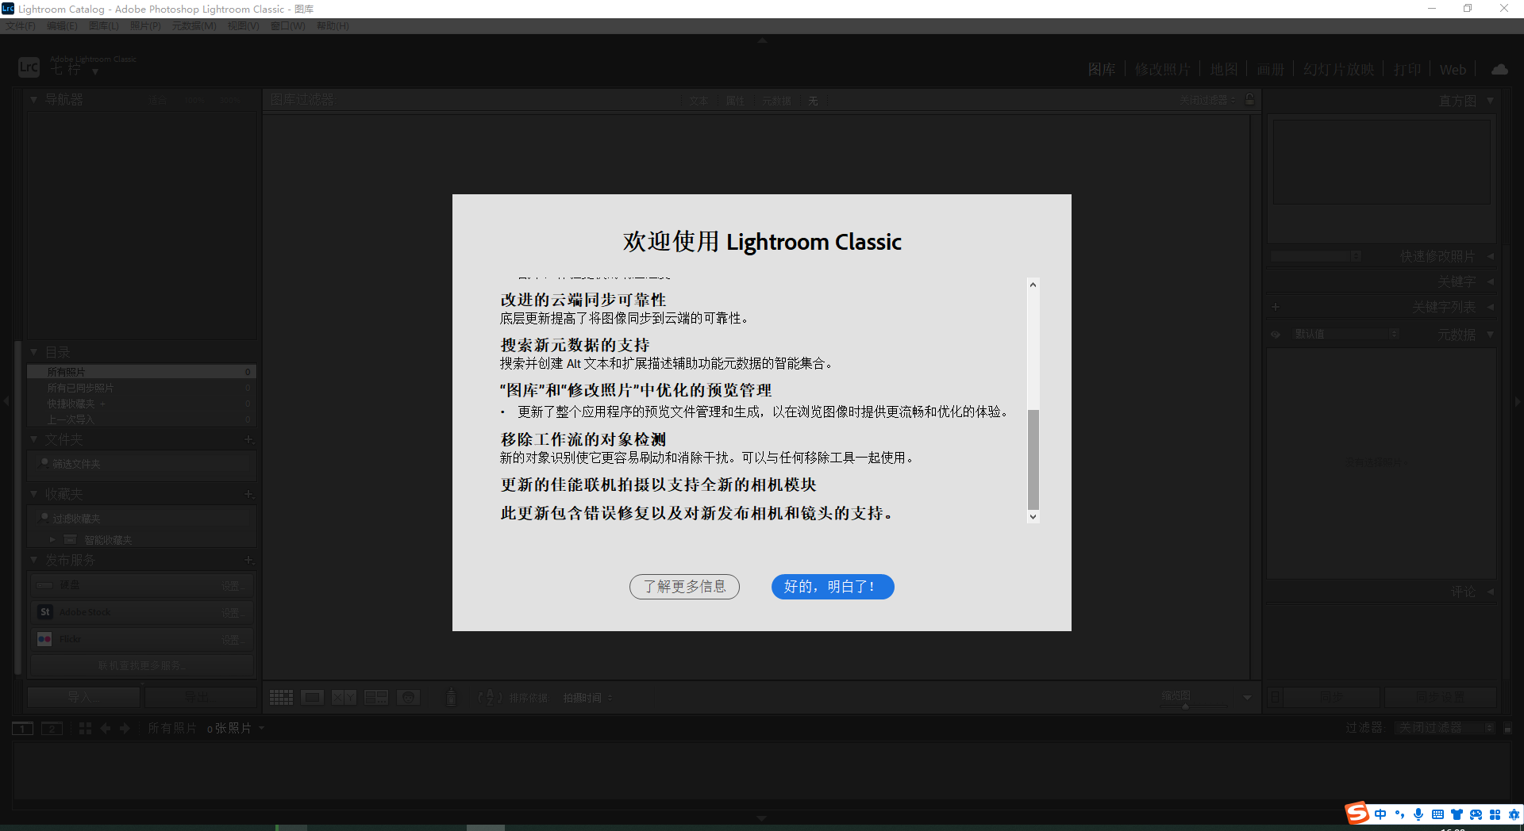Switch to the 图库 Library module
This screenshot has width=1524, height=831.
tap(1101, 70)
